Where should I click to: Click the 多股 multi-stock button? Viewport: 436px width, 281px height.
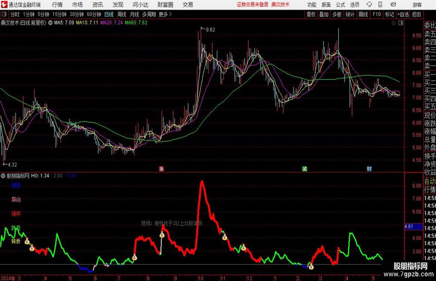click(x=337, y=14)
